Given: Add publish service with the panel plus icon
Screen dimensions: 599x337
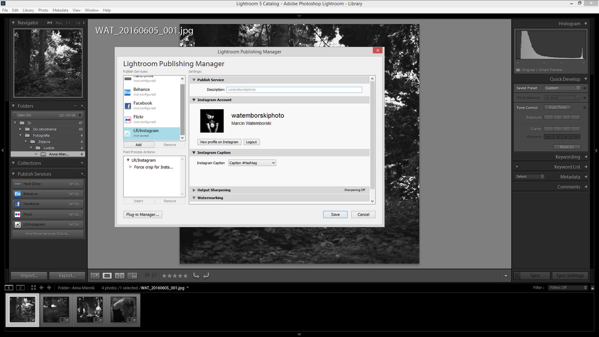Looking at the screenshot, I should (82, 174).
